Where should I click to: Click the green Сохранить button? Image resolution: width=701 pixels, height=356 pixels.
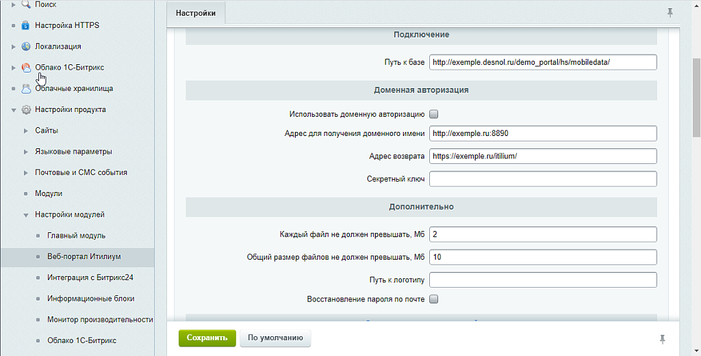pos(207,338)
